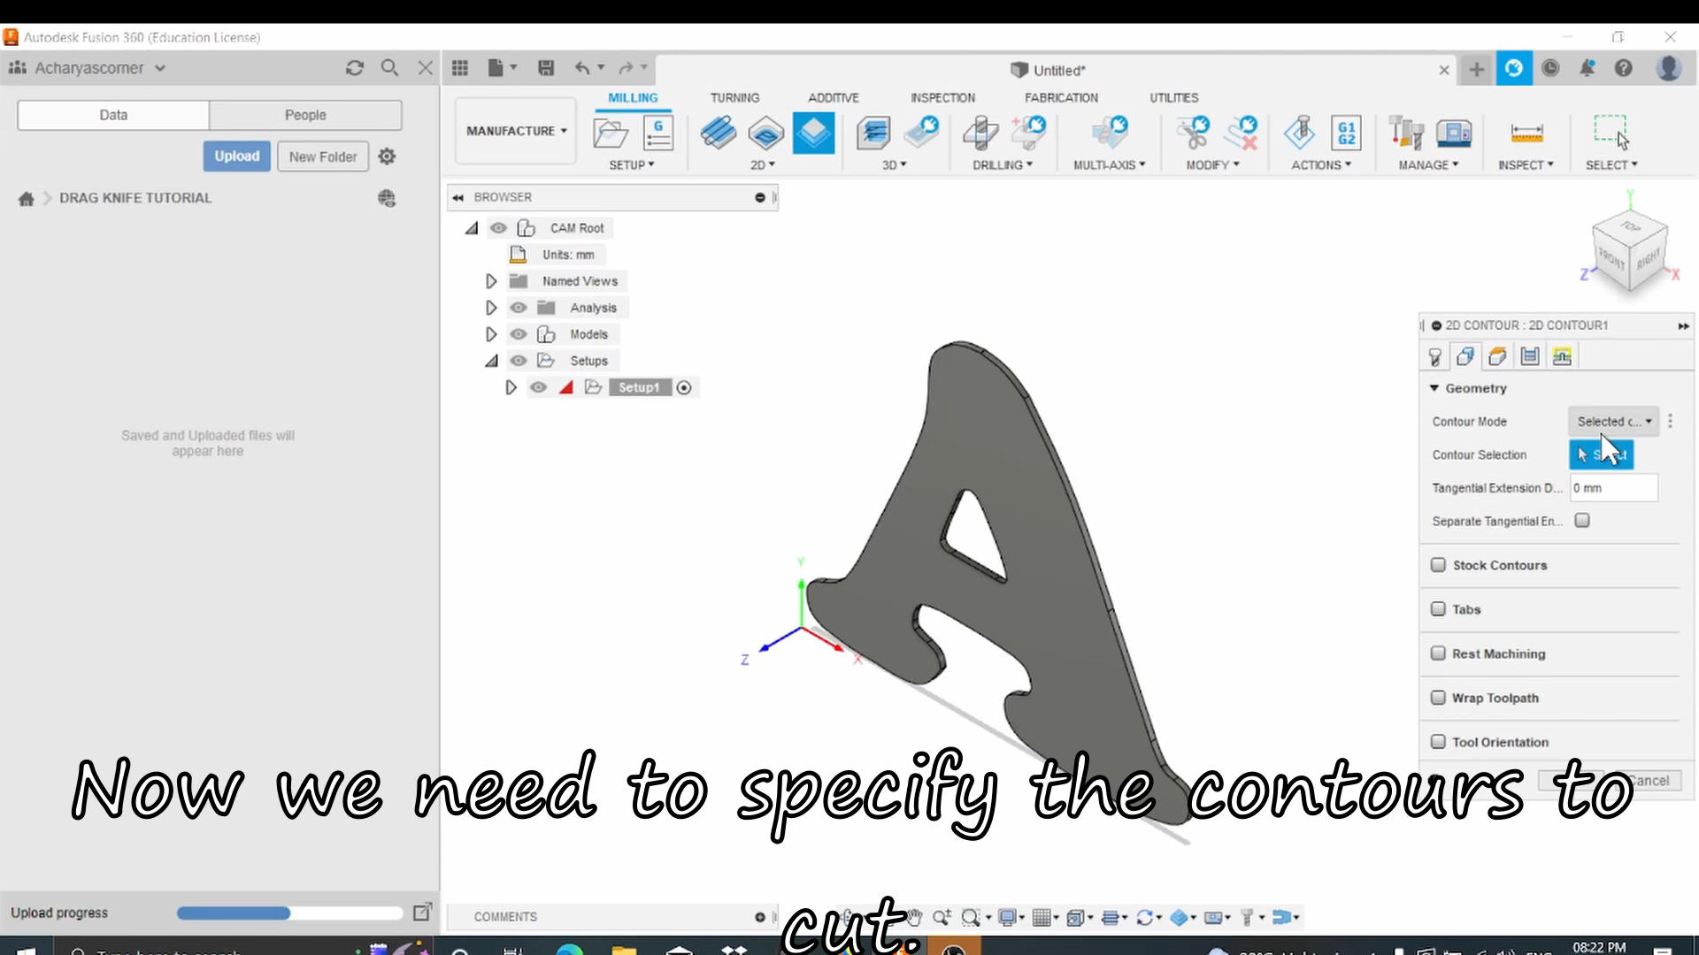The height and width of the screenshot is (955, 1699).
Task: Open the Heights tab icon in dialog
Action: [1497, 356]
